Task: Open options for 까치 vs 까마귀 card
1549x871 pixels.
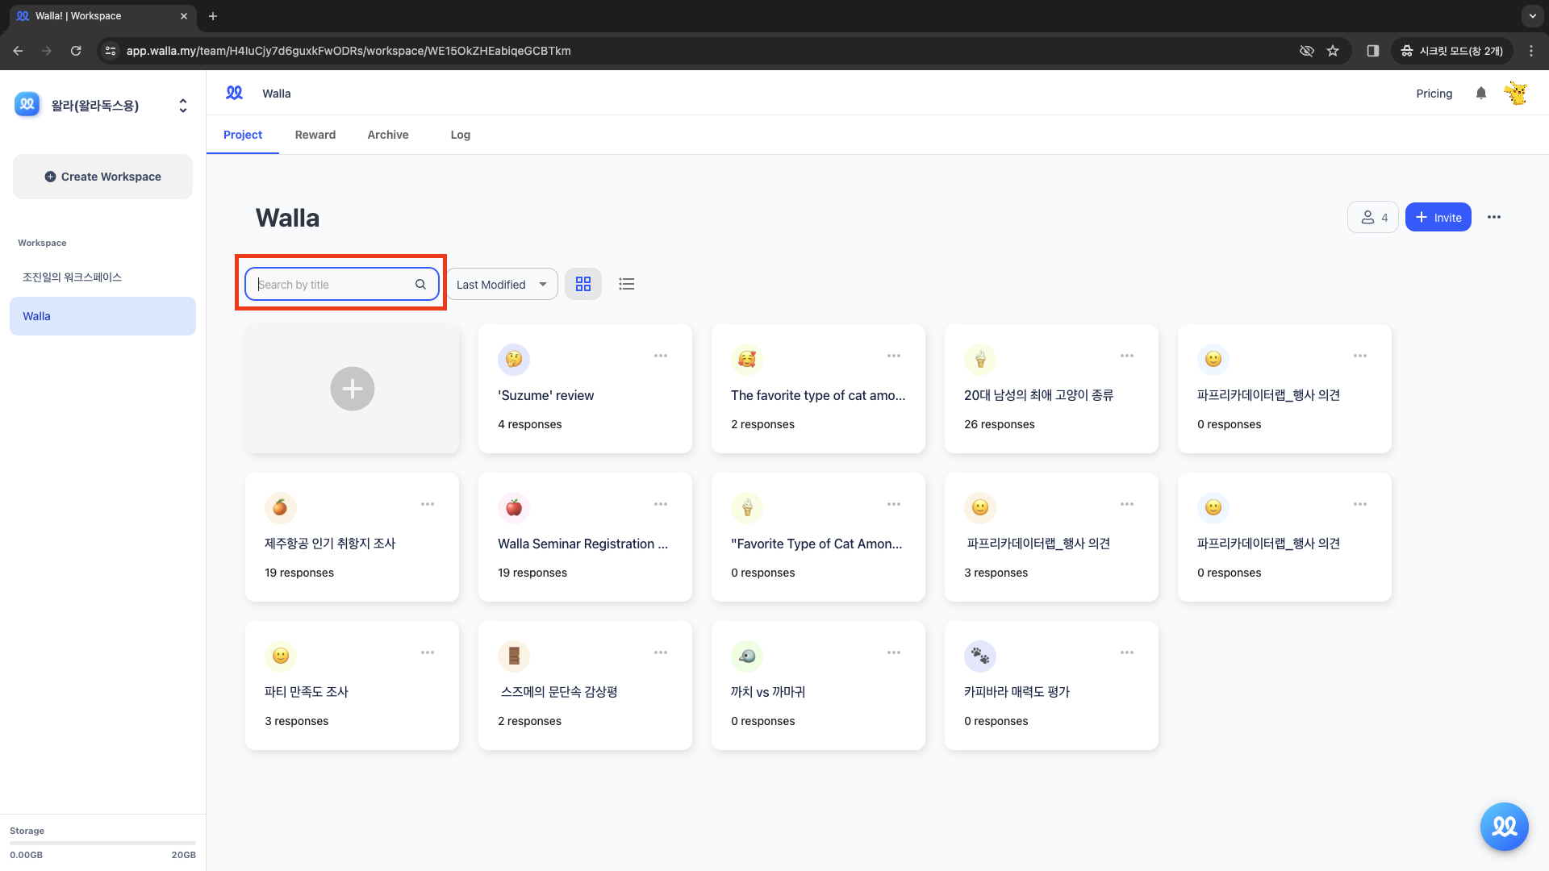Action: (893, 652)
